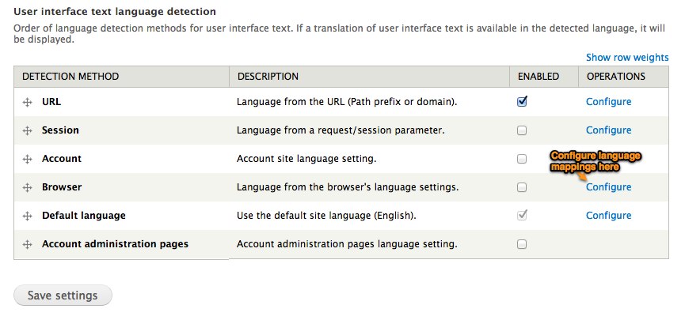Click Account administration pages drag handle
Viewport: 685px width, 320px height.
pyautogui.click(x=27, y=245)
